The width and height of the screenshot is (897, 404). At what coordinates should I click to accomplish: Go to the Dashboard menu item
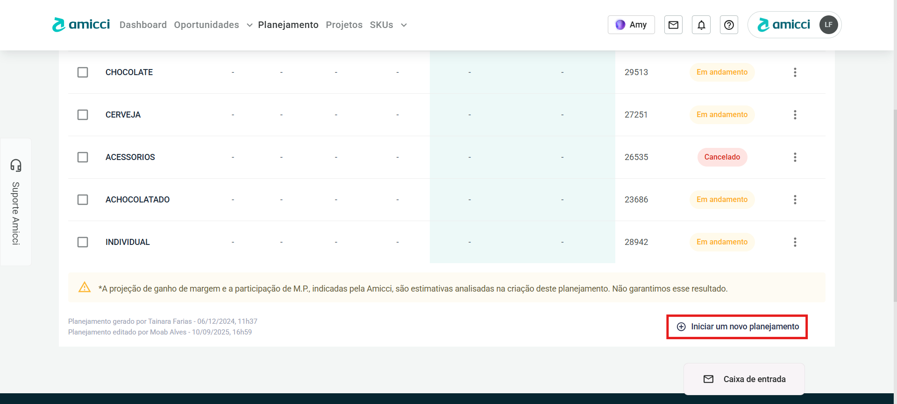[143, 25]
